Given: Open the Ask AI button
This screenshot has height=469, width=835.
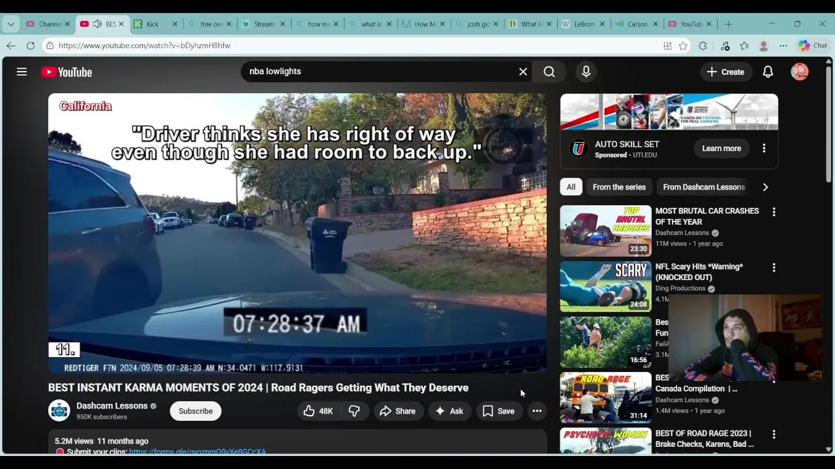Looking at the screenshot, I should pyautogui.click(x=449, y=411).
